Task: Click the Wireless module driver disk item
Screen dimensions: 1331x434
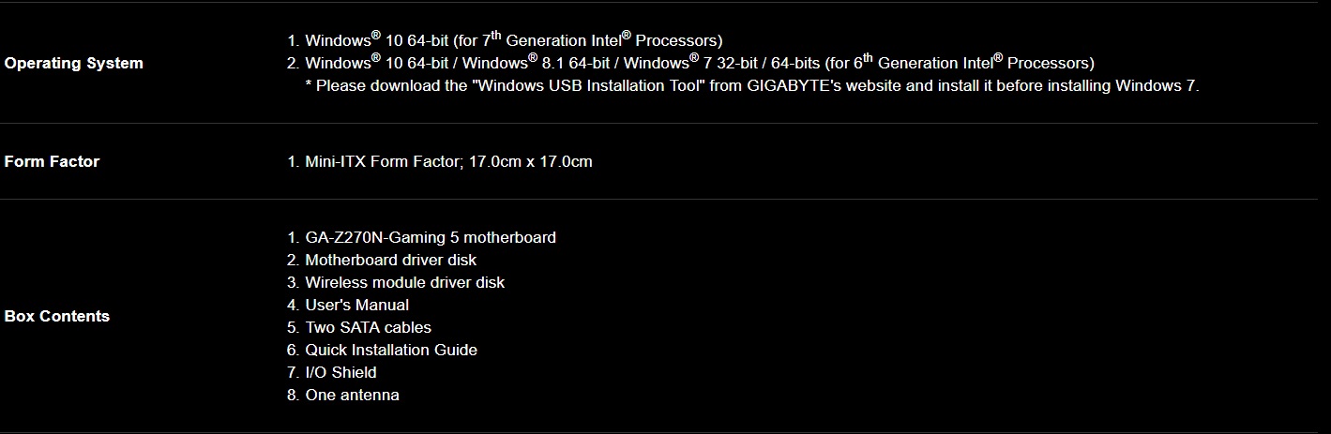Action: coord(404,282)
